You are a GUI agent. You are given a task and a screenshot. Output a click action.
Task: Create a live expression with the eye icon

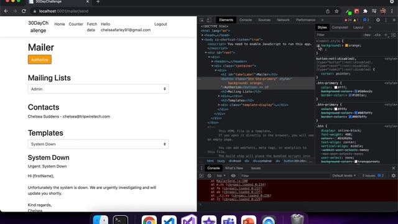(233, 175)
